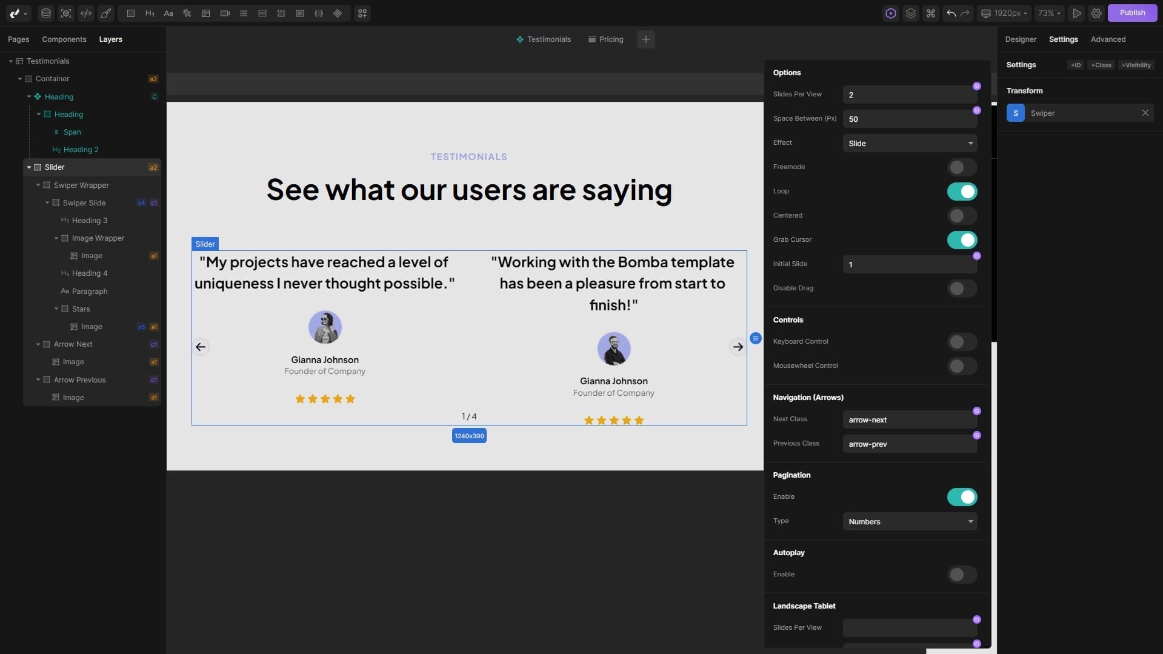Remove the Swiper transform with X
The image size is (1163, 654).
[x=1145, y=113]
